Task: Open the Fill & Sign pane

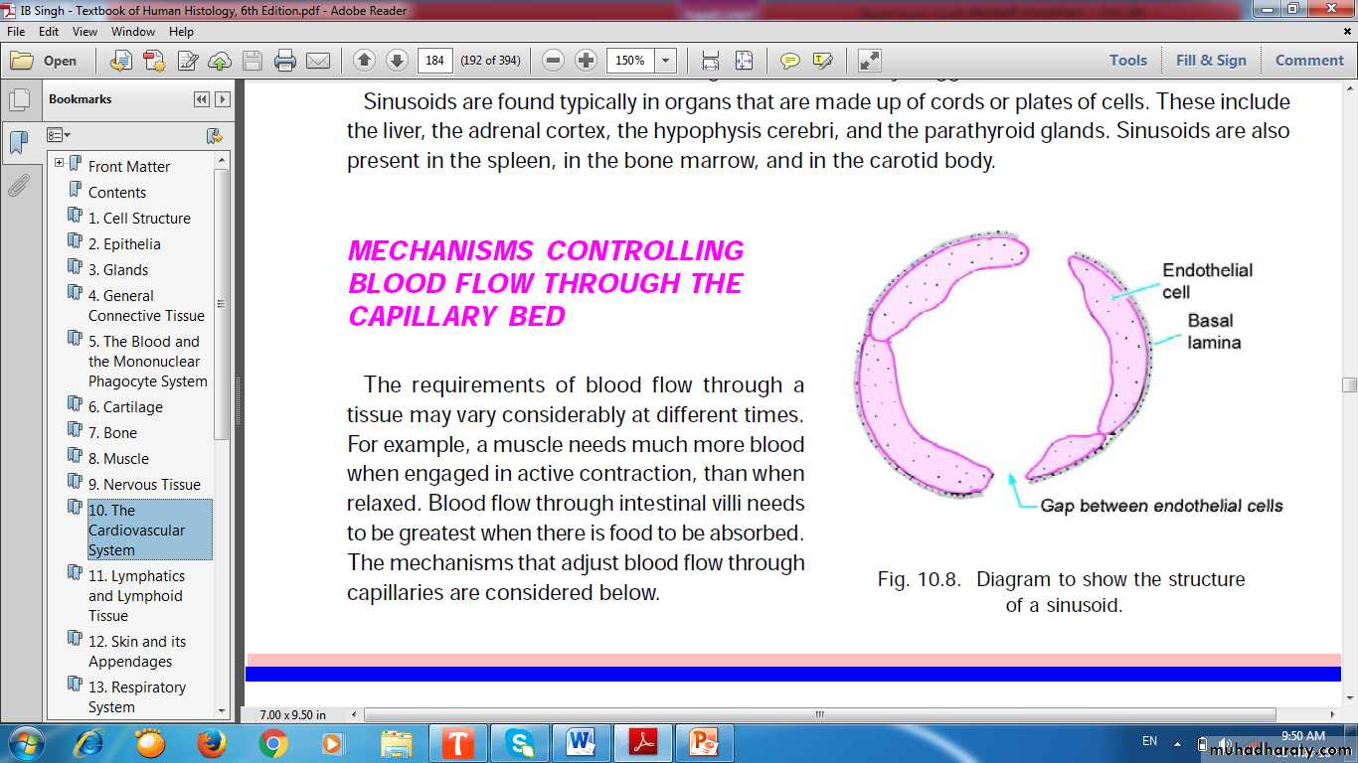Action: tap(1210, 61)
